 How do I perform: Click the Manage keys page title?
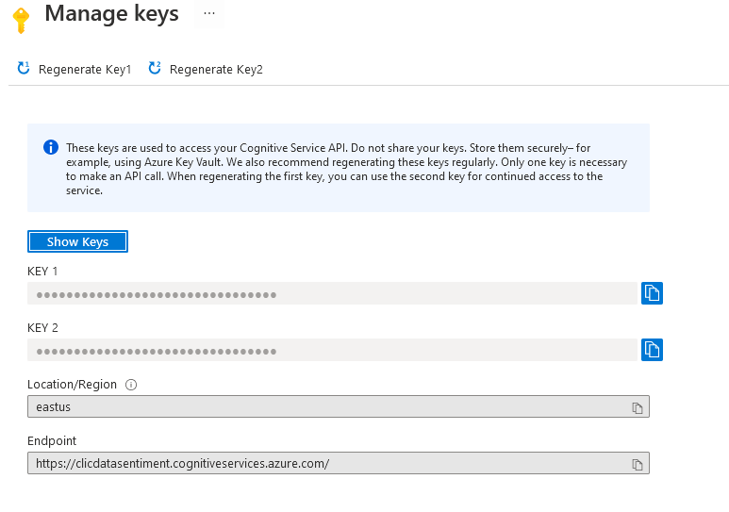pyautogui.click(x=111, y=13)
